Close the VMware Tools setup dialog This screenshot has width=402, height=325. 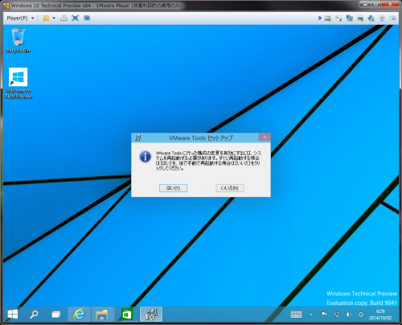pos(265,138)
